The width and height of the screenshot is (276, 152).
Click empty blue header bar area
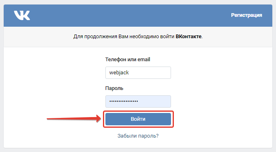click(x=130, y=16)
